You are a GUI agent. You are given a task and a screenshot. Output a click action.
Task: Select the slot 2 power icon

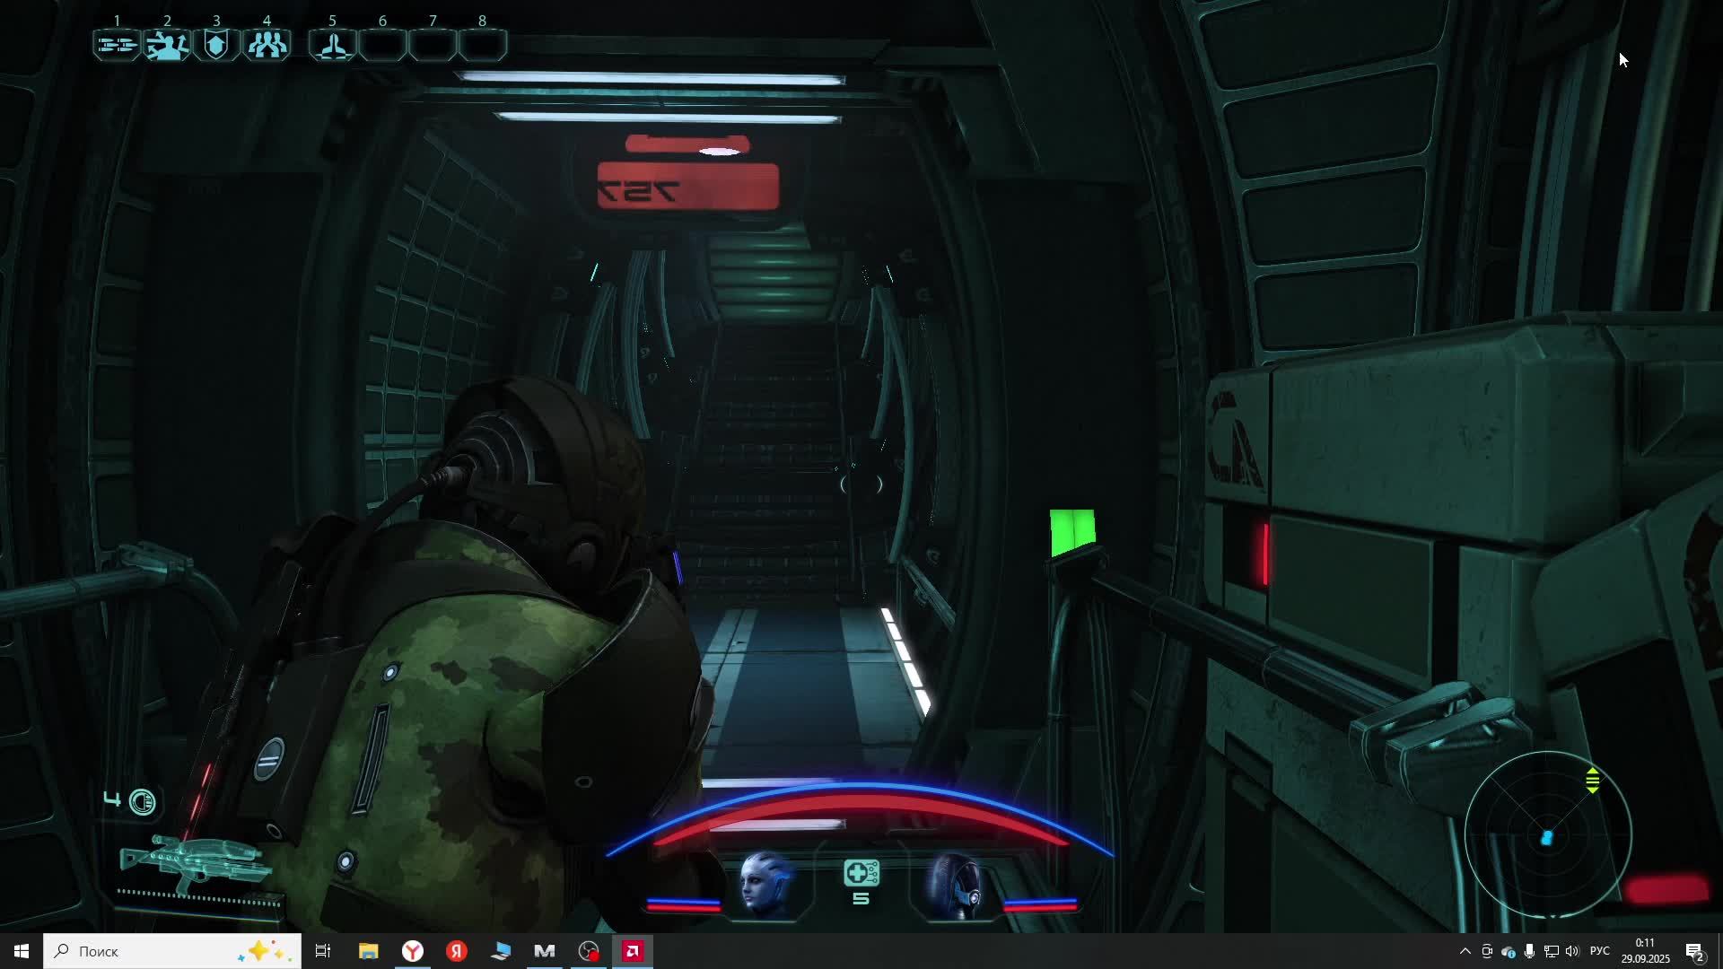pyautogui.click(x=167, y=45)
